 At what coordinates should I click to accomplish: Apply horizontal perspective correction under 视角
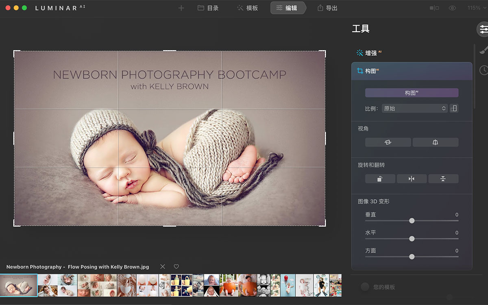pos(388,142)
